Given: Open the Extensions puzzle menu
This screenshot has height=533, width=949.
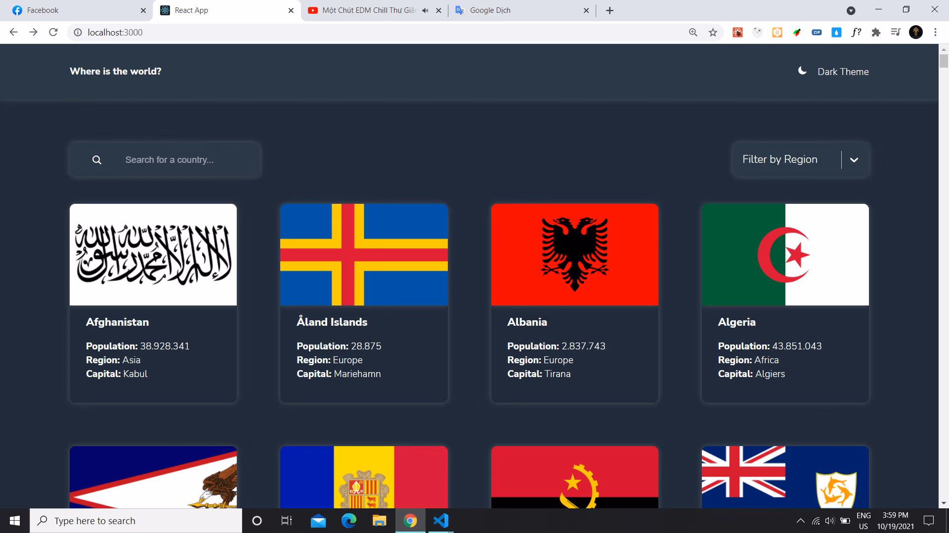Looking at the screenshot, I should (x=876, y=33).
